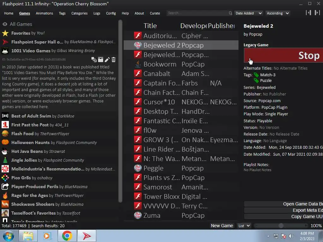Open Chrome from the taskbar

67,236
